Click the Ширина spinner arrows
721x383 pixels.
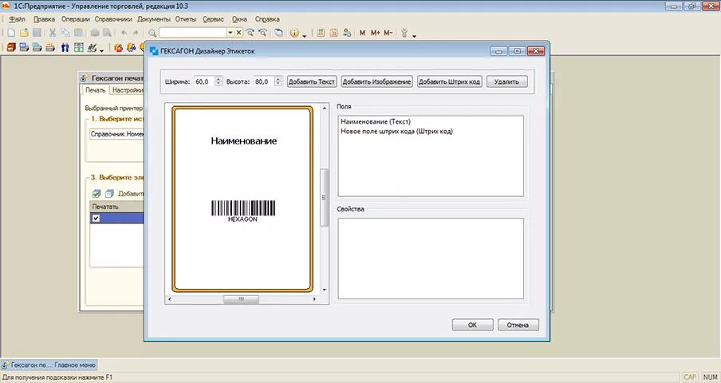click(x=219, y=81)
